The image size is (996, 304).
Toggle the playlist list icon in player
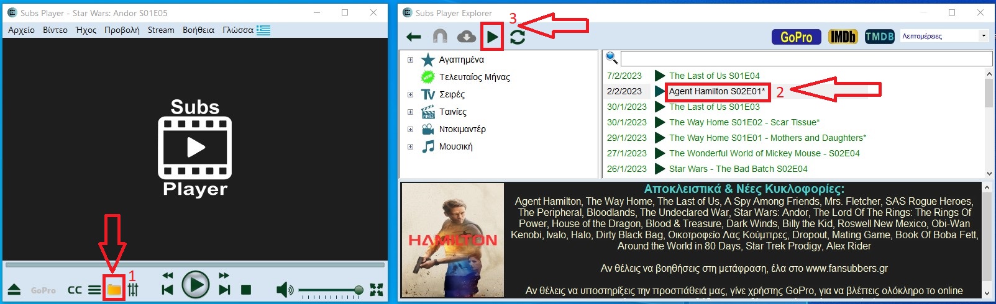tap(94, 290)
